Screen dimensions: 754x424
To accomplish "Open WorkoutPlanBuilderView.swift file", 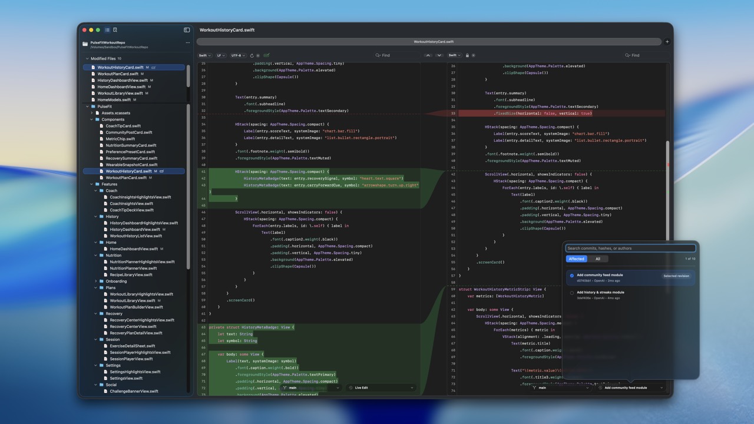I will click(x=136, y=307).
